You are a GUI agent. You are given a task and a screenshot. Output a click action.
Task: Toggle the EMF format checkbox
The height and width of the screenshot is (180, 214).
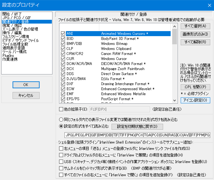click(63, 94)
